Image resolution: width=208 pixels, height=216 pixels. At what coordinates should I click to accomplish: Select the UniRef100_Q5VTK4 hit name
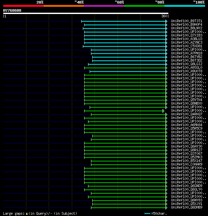coord(187,100)
